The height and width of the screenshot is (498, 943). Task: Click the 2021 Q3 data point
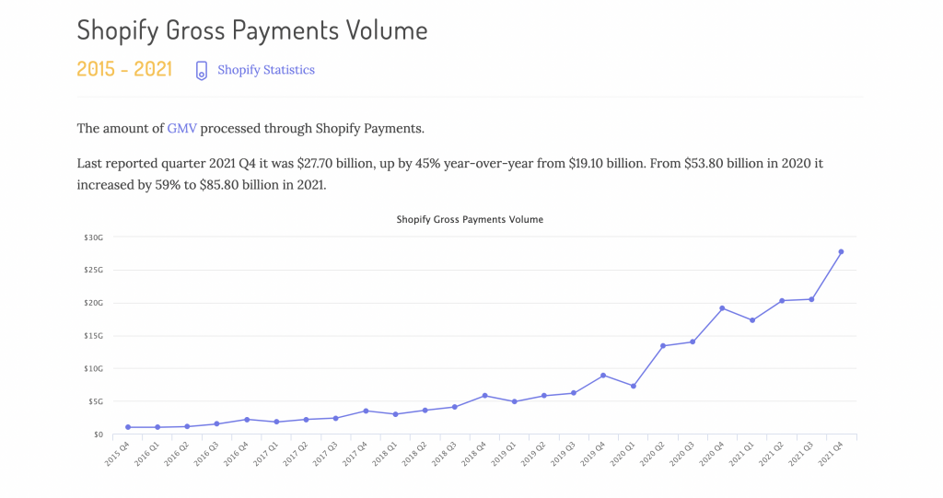click(x=811, y=299)
